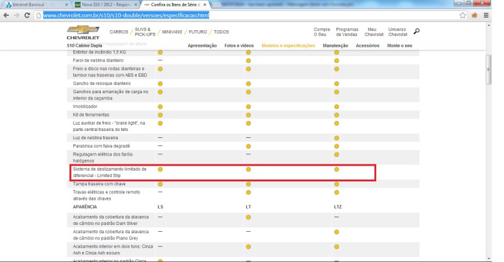Click the address bar URL field
This screenshot has width=504, height=262.
[248, 15]
